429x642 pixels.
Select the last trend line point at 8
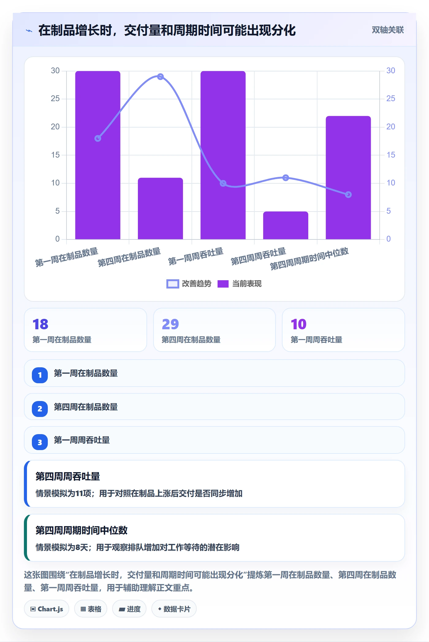tap(348, 194)
